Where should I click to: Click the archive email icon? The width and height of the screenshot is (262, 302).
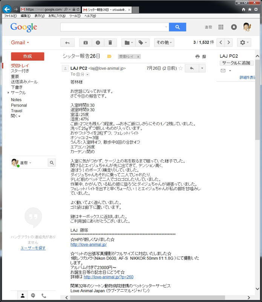click(86, 43)
